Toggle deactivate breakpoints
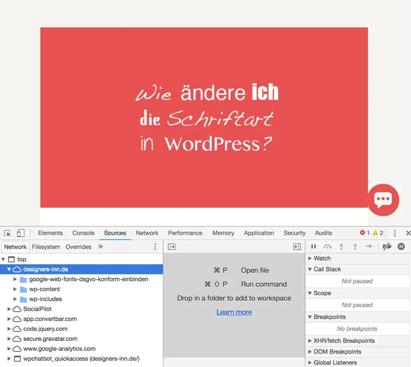This screenshot has height=367, width=411. coord(387,247)
